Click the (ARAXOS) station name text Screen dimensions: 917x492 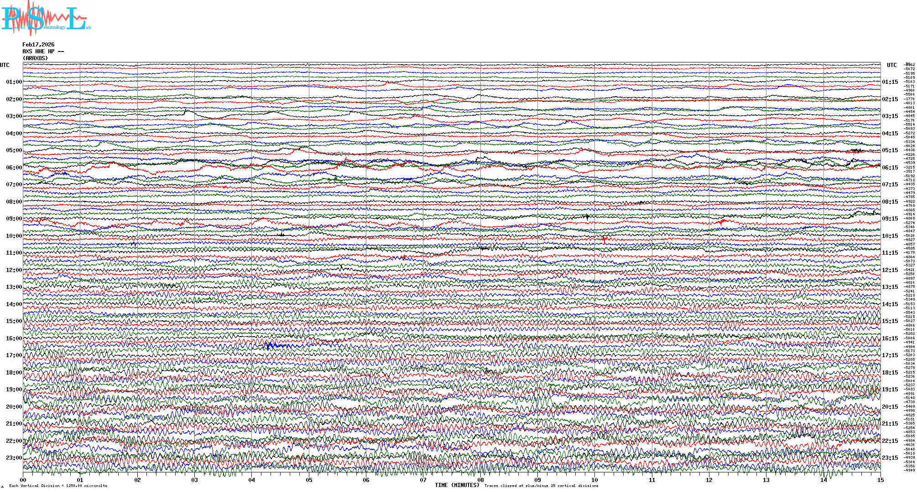point(35,58)
